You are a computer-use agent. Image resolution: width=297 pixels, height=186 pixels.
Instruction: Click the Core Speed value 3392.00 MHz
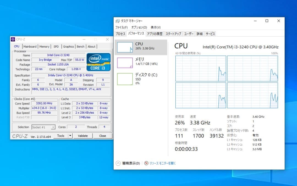pyautogui.click(x=44, y=103)
